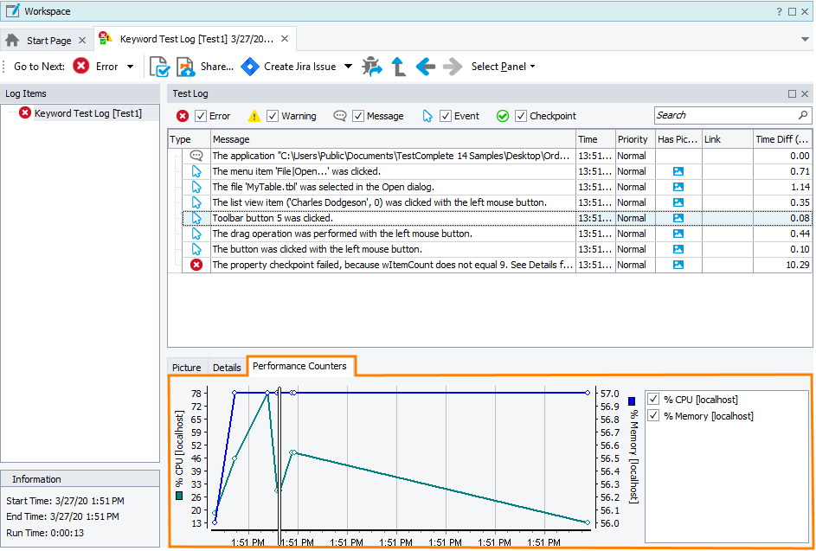Open the Select Panel dropdown
The image size is (816, 551).
pos(503,67)
